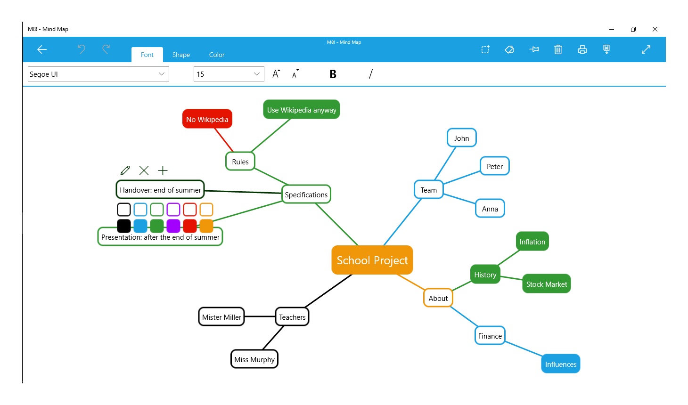This screenshot has width=688, height=405.
Task: Select the Team node
Action: coord(429,190)
